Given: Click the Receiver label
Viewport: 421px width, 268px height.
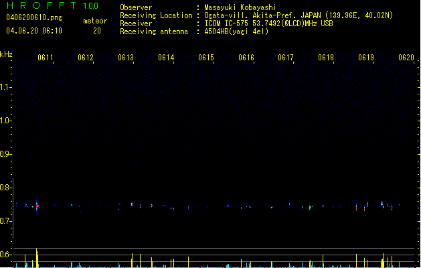Looking at the screenshot, I should [136, 23].
